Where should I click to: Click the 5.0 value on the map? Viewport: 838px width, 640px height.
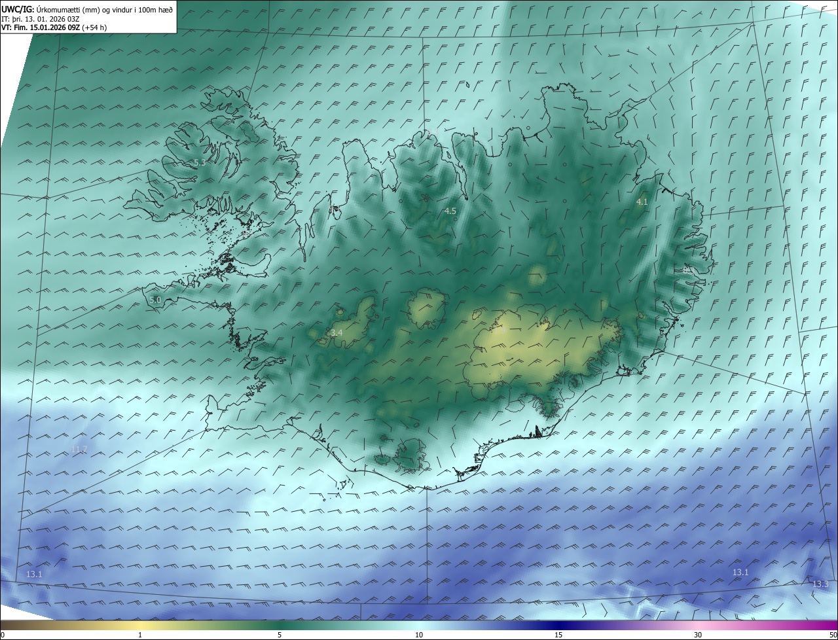[155, 300]
